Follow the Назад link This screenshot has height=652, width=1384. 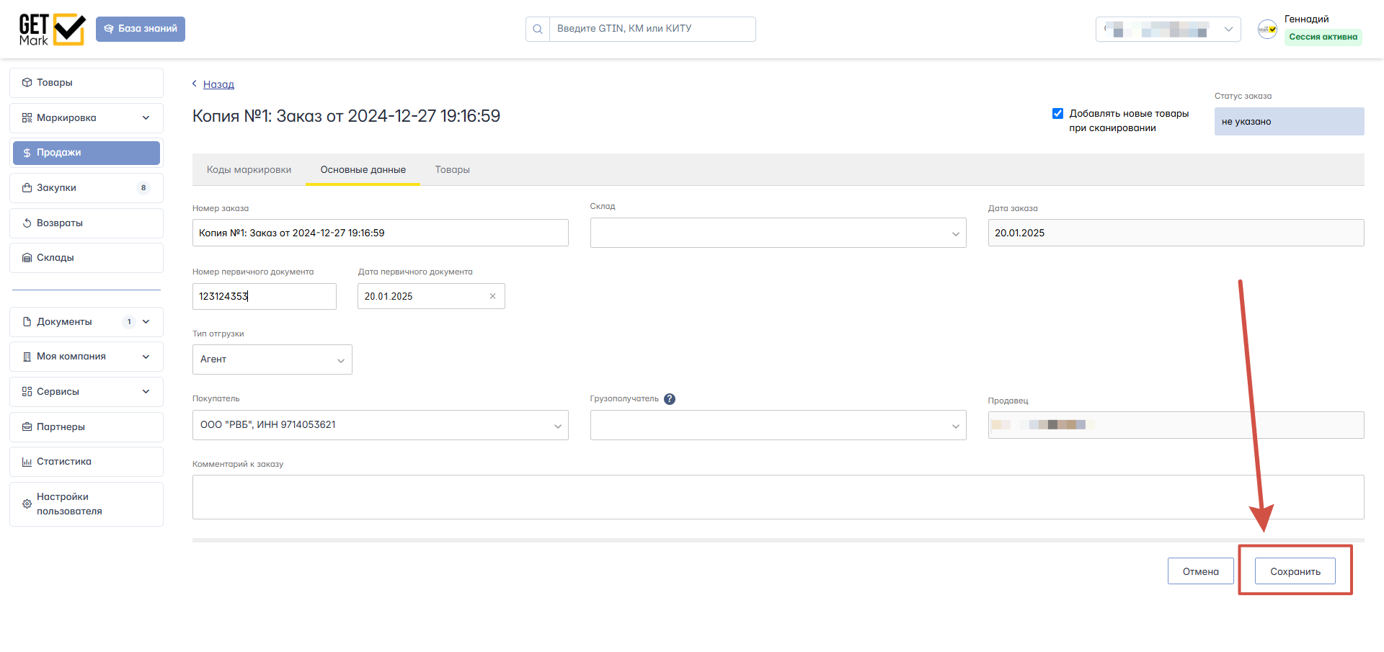(218, 84)
